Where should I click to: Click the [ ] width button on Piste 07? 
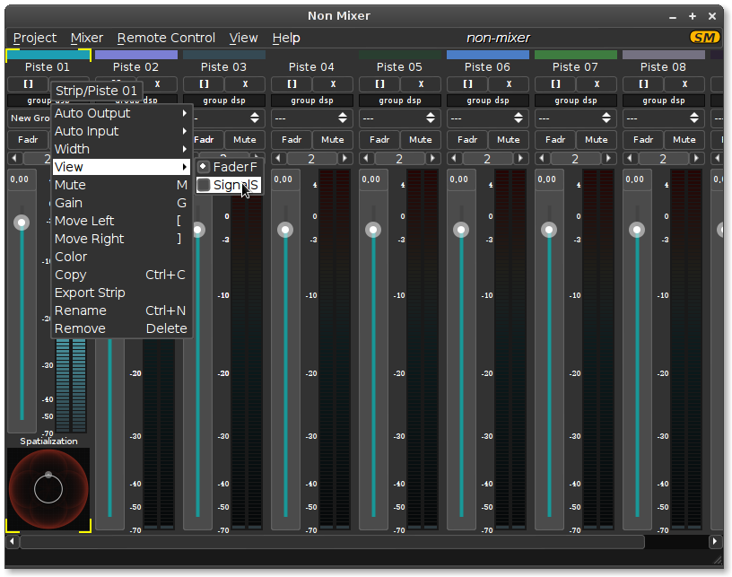click(555, 83)
